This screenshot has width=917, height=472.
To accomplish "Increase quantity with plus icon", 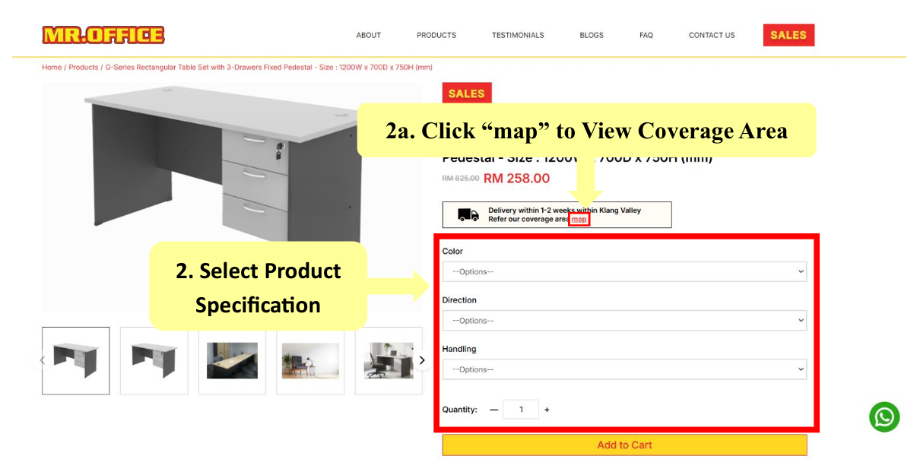I will coord(547,410).
